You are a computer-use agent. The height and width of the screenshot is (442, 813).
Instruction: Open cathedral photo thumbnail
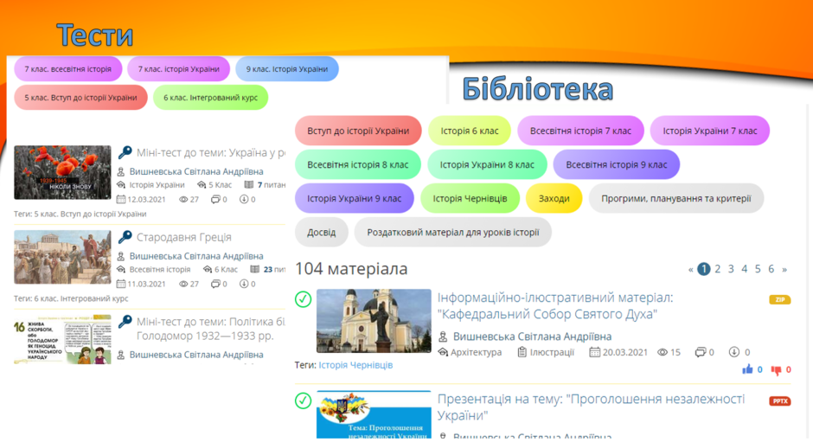(x=374, y=321)
